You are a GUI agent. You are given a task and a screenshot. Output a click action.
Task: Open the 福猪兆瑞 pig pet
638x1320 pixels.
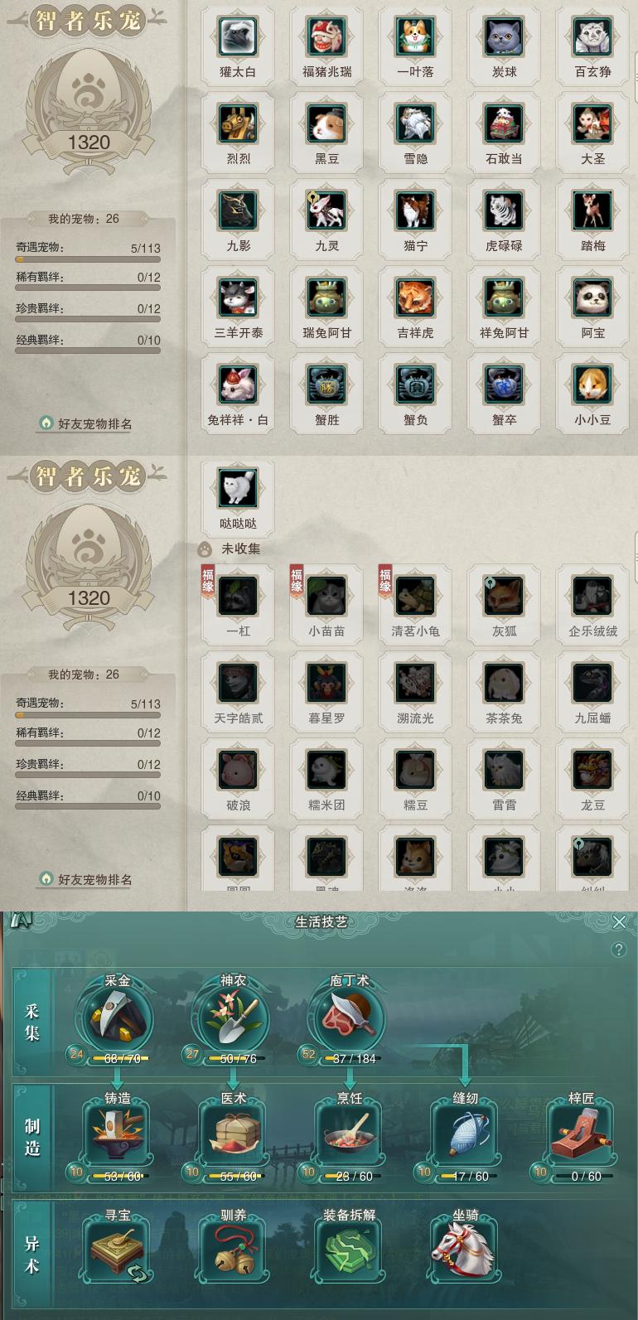pyautogui.click(x=326, y=36)
